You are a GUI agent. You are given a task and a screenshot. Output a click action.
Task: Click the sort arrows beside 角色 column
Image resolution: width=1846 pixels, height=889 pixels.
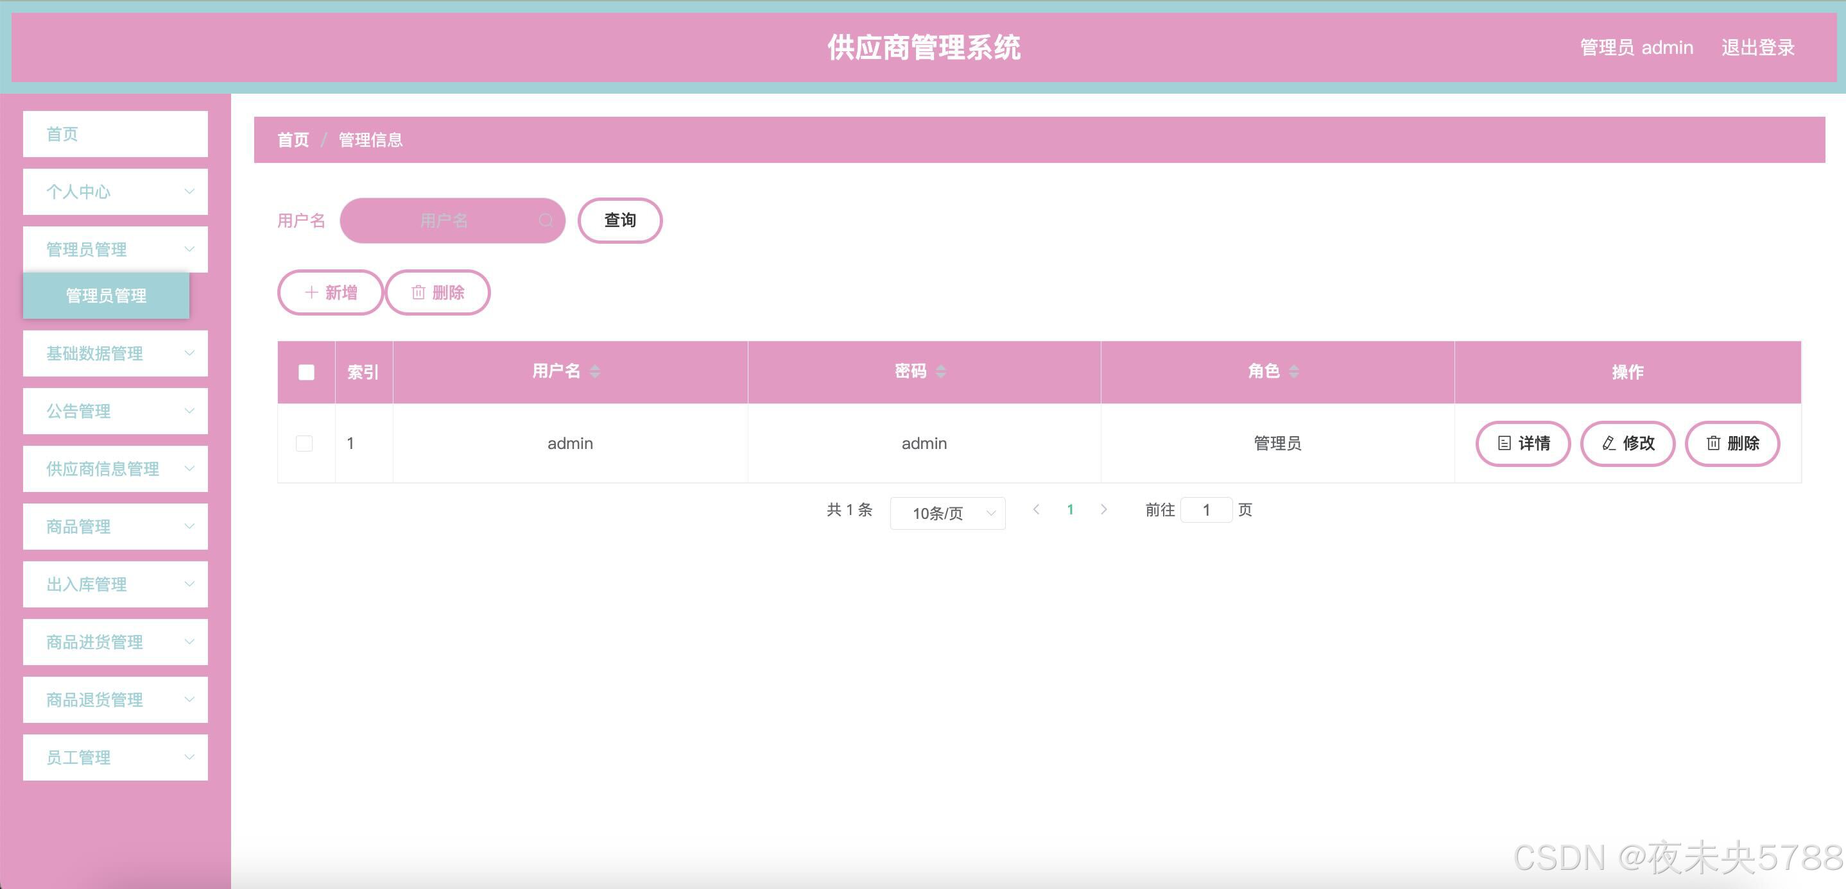tap(1293, 371)
